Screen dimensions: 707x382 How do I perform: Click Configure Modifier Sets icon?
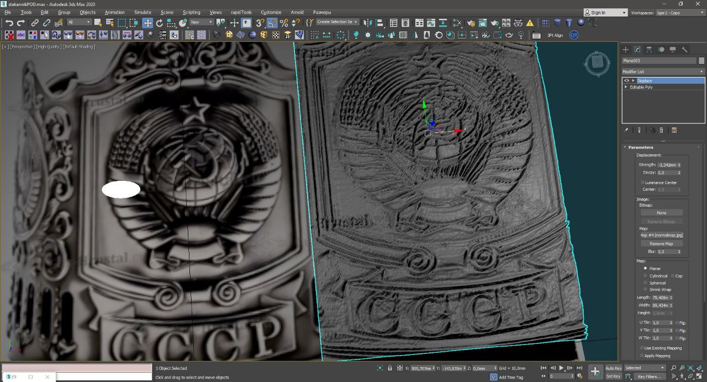coord(674,130)
